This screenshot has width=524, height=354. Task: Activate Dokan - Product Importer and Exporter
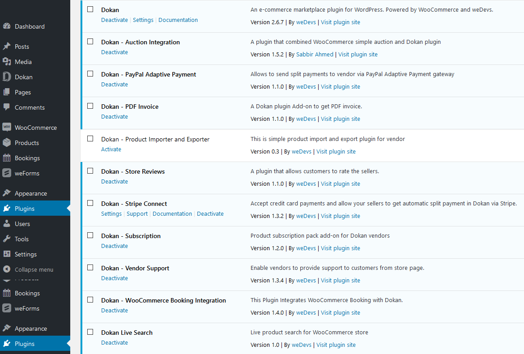pyautogui.click(x=111, y=149)
